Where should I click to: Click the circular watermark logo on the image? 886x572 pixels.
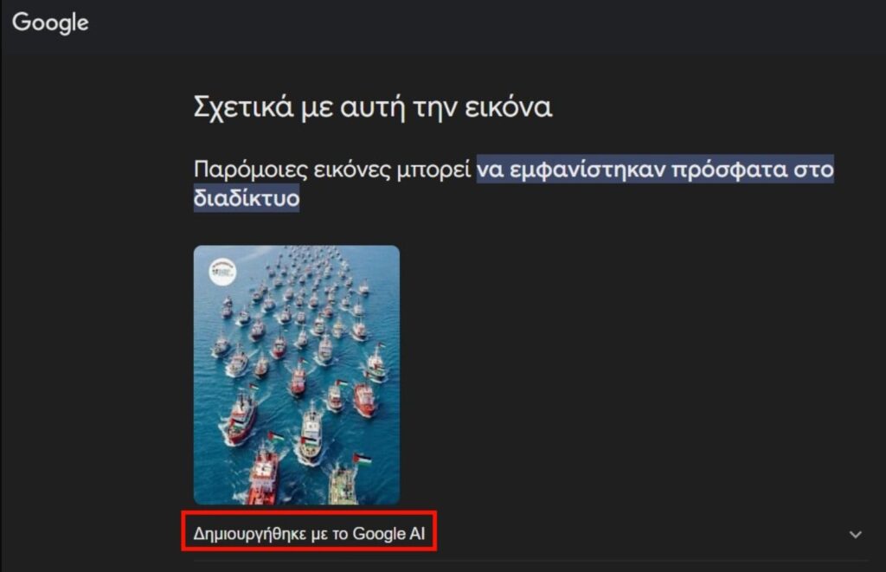pyautogui.click(x=222, y=272)
